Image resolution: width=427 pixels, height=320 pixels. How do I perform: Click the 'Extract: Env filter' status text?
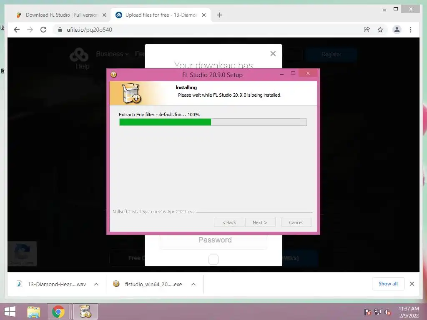(159, 115)
